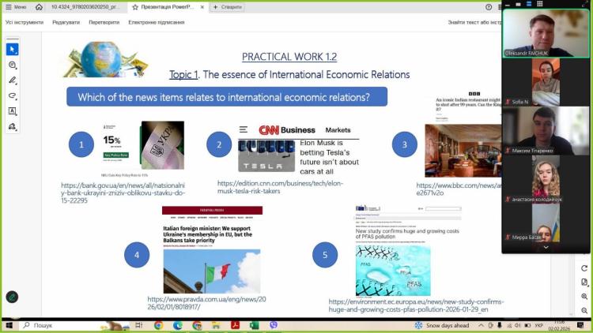This screenshot has height=333, width=593.
Task: Open the environment.ec.europa.eu PFAS link
Action: tap(416, 305)
